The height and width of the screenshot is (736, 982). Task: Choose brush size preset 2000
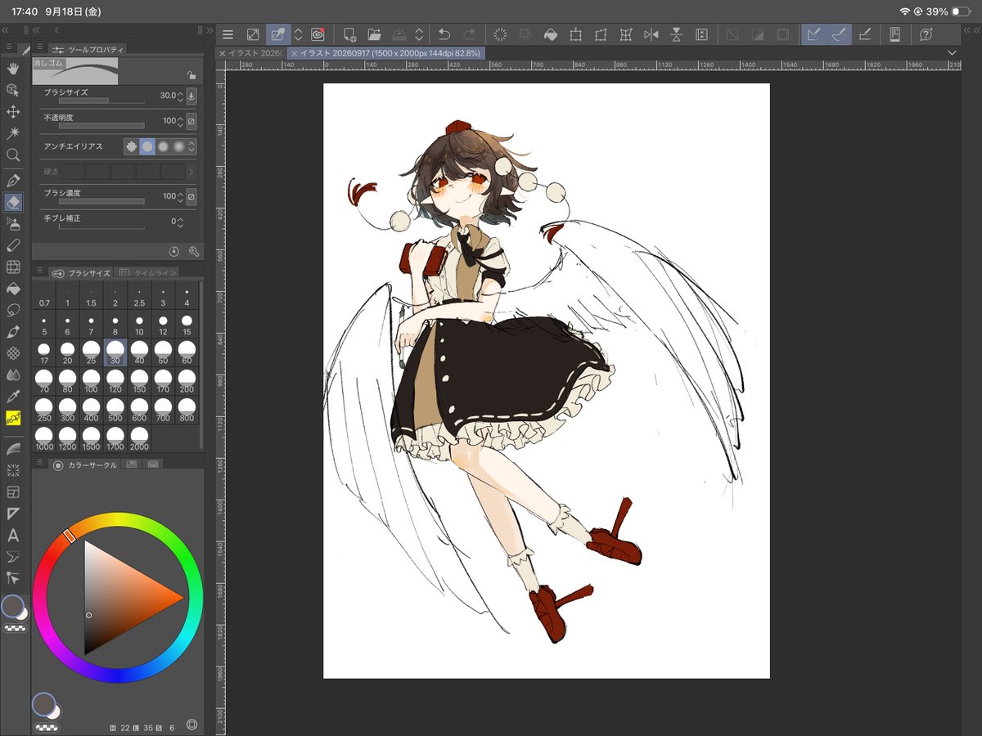(139, 438)
